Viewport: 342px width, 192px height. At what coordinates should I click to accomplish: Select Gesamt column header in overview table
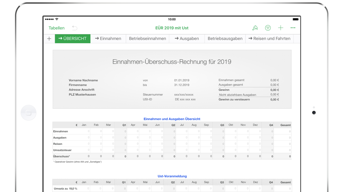[286, 125]
